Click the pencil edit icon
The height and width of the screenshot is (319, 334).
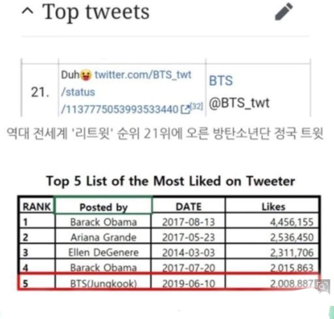(x=284, y=11)
